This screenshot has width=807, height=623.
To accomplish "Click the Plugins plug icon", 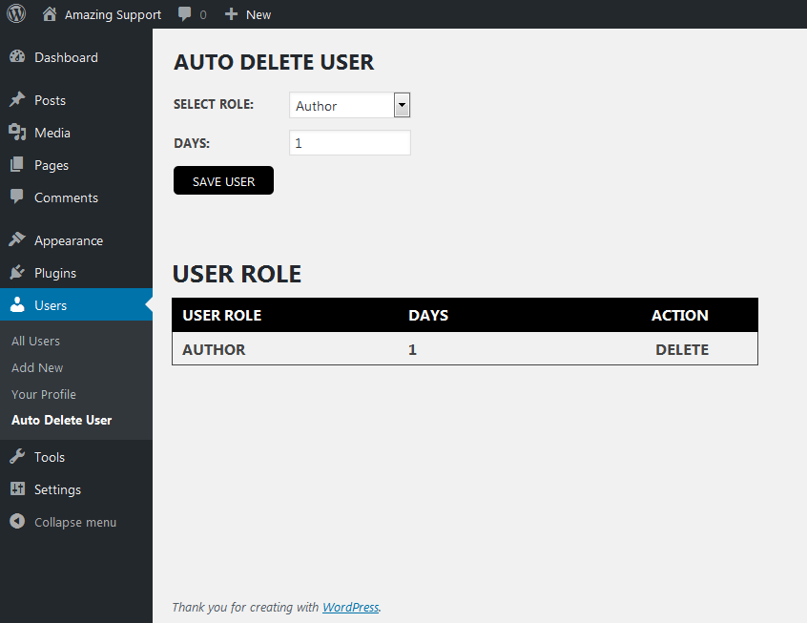I will 17,273.
